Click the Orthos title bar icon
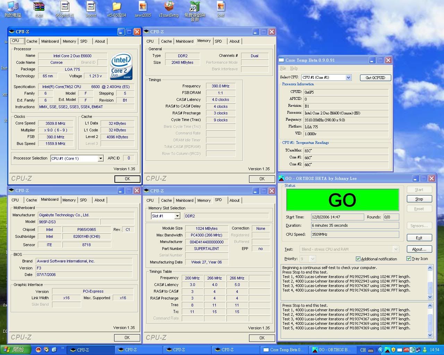This screenshot has width=444, height=355. click(281, 178)
